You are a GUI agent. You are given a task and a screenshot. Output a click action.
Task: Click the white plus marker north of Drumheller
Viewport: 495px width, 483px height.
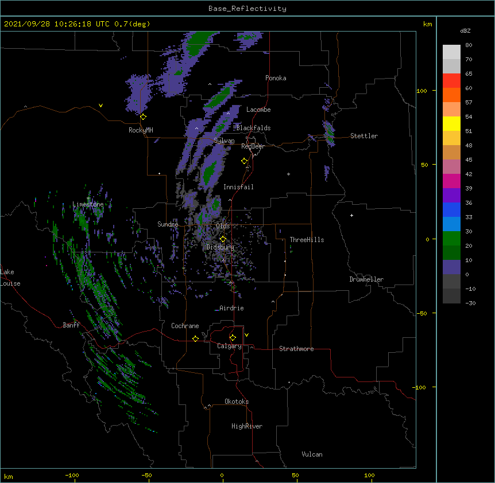(351, 215)
